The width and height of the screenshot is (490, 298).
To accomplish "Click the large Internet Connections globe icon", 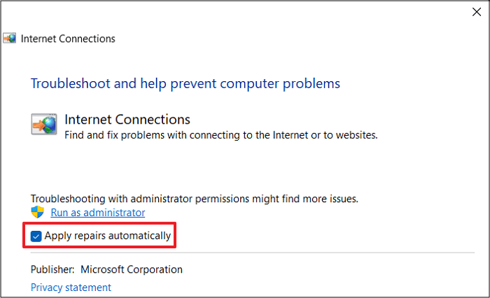I will tap(44, 125).
